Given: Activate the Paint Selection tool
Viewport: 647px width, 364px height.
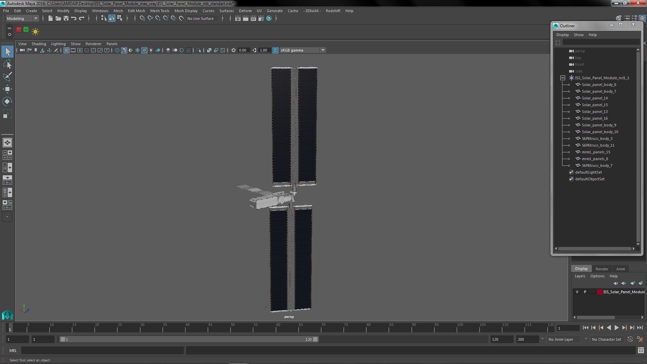Looking at the screenshot, I should pyautogui.click(x=7, y=77).
